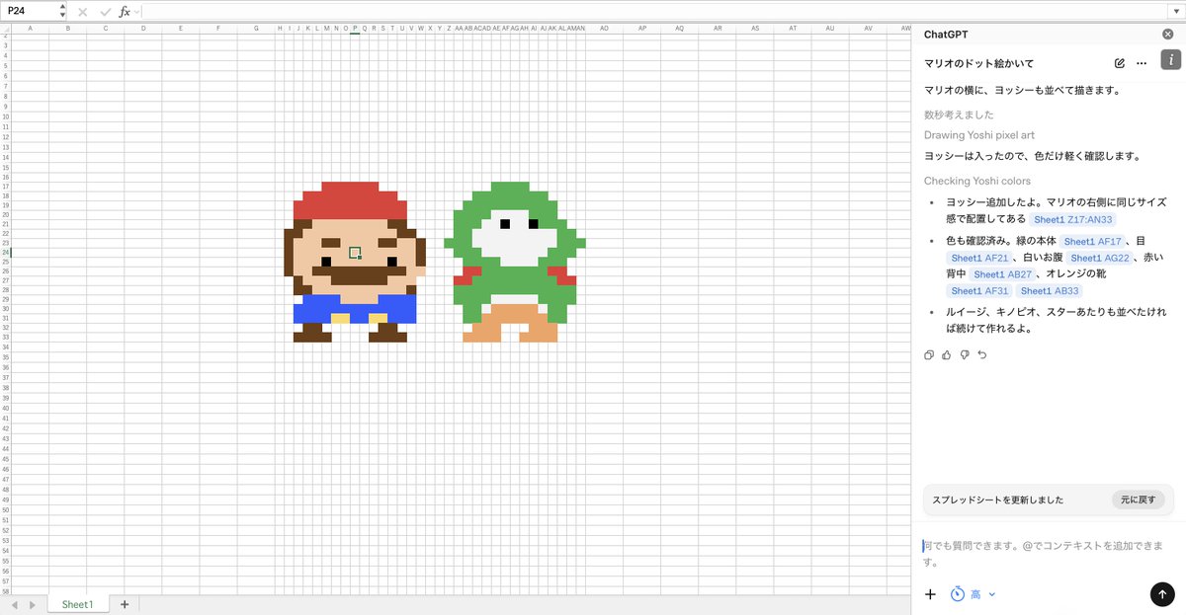Give the response a thumbs down

click(x=965, y=354)
